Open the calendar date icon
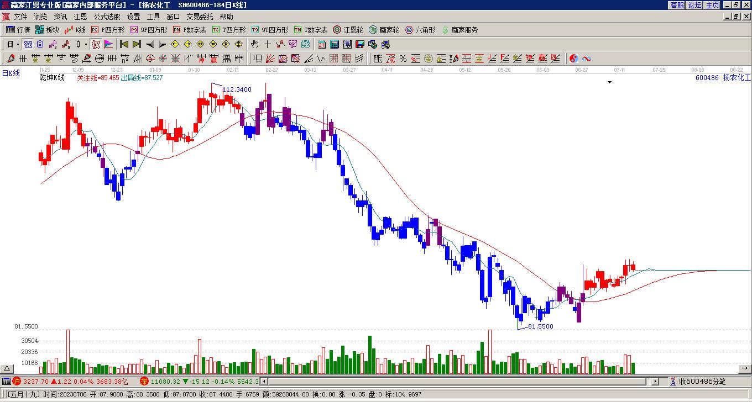752x402 pixels. coord(322,44)
